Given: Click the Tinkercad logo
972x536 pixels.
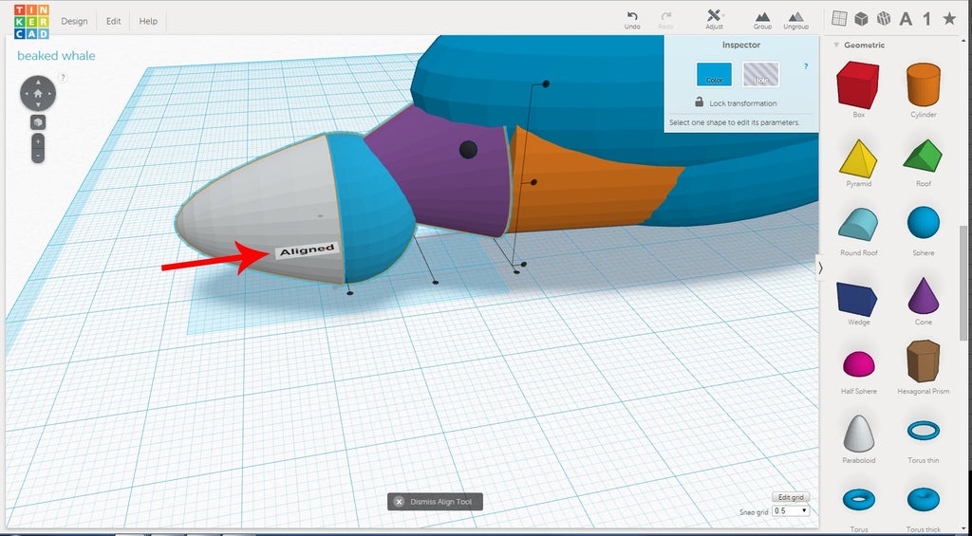Looking at the screenshot, I should click(31, 22).
